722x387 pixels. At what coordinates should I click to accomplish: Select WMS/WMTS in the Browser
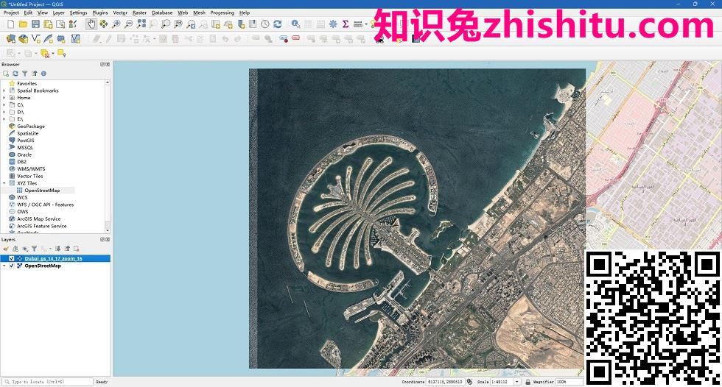(31, 169)
